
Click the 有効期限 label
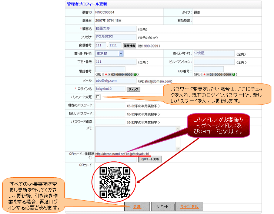click(x=185, y=20)
